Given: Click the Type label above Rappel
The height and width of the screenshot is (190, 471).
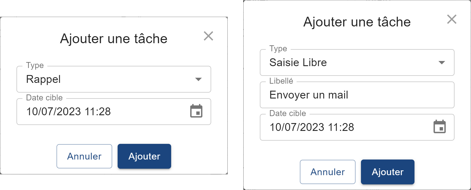Looking at the screenshot, I should [35, 65].
